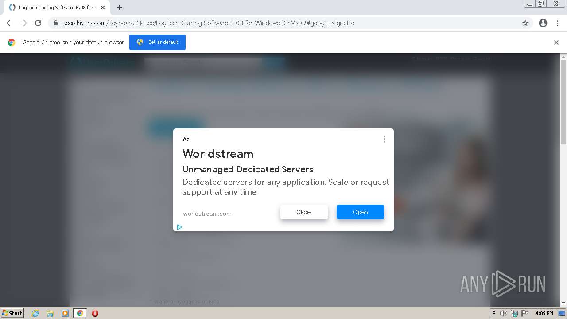The height and width of the screenshot is (319, 567).
Task: Click the Show desktop button
Action: pos(562,313)
